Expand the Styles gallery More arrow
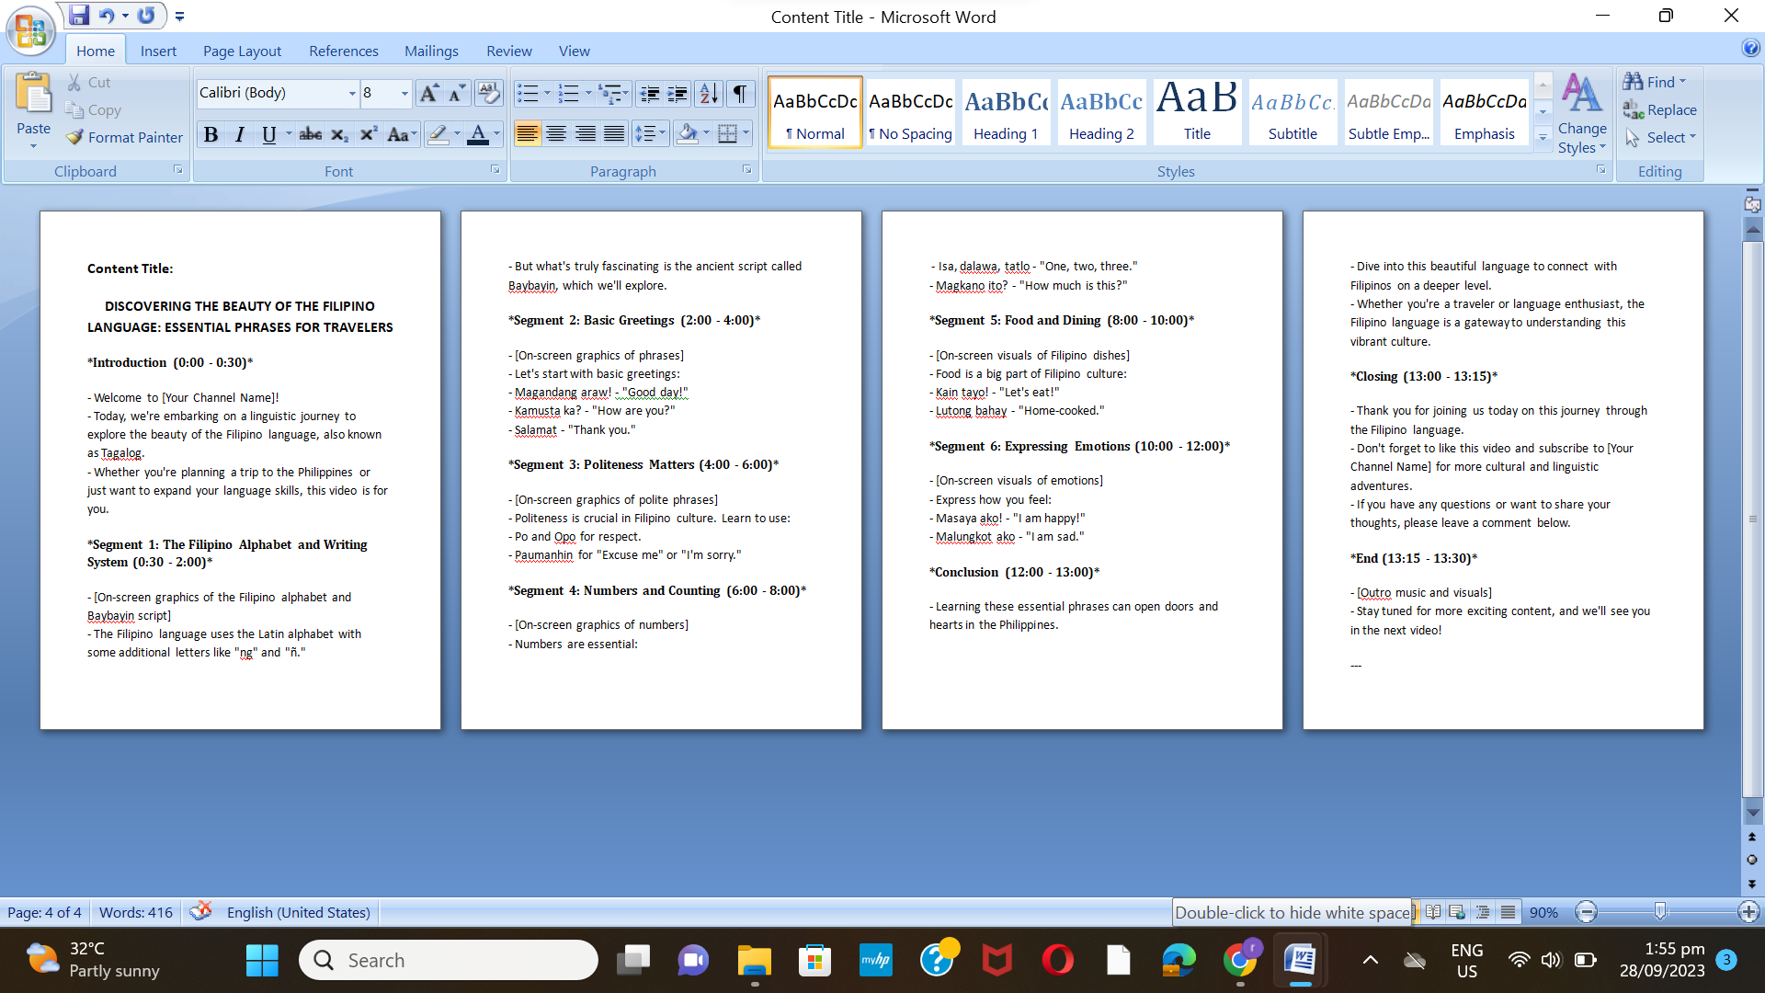The width and height of the screenshot is (1765, 993). click(1543, 137)
